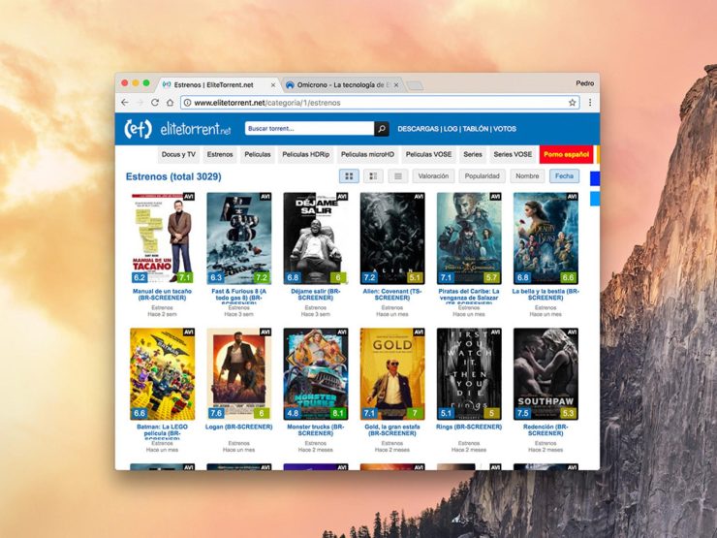Image resolution: width=717 pixels, height=538 pixels.
Task: Bookmark this page with the star
Action: point(572,103)
